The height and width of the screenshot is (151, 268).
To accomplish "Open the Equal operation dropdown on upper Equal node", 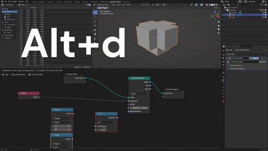I will [x=62, y=122].
